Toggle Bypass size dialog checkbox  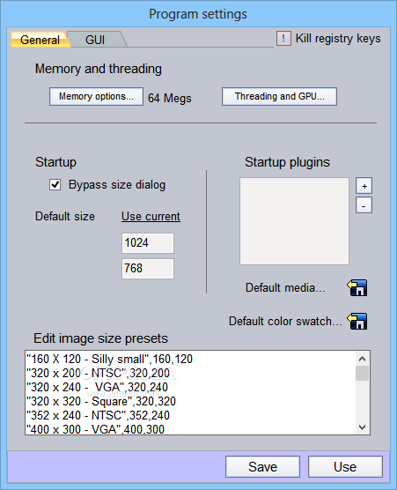(x=55, y=185)
